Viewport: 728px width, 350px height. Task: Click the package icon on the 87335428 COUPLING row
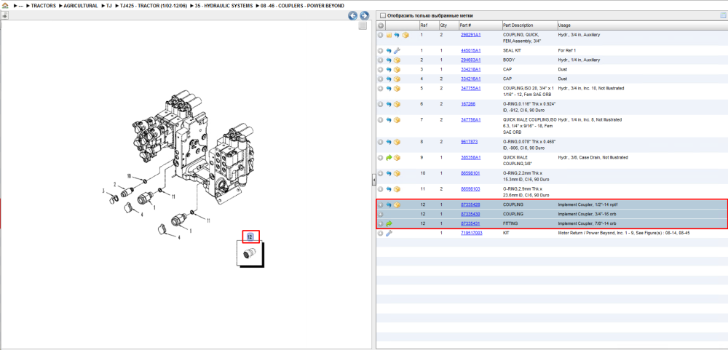(397, 204)
